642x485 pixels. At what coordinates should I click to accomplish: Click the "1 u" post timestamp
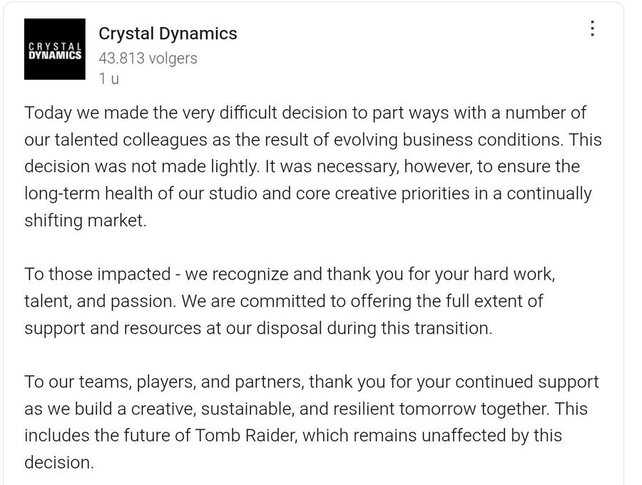click(109, 78)
